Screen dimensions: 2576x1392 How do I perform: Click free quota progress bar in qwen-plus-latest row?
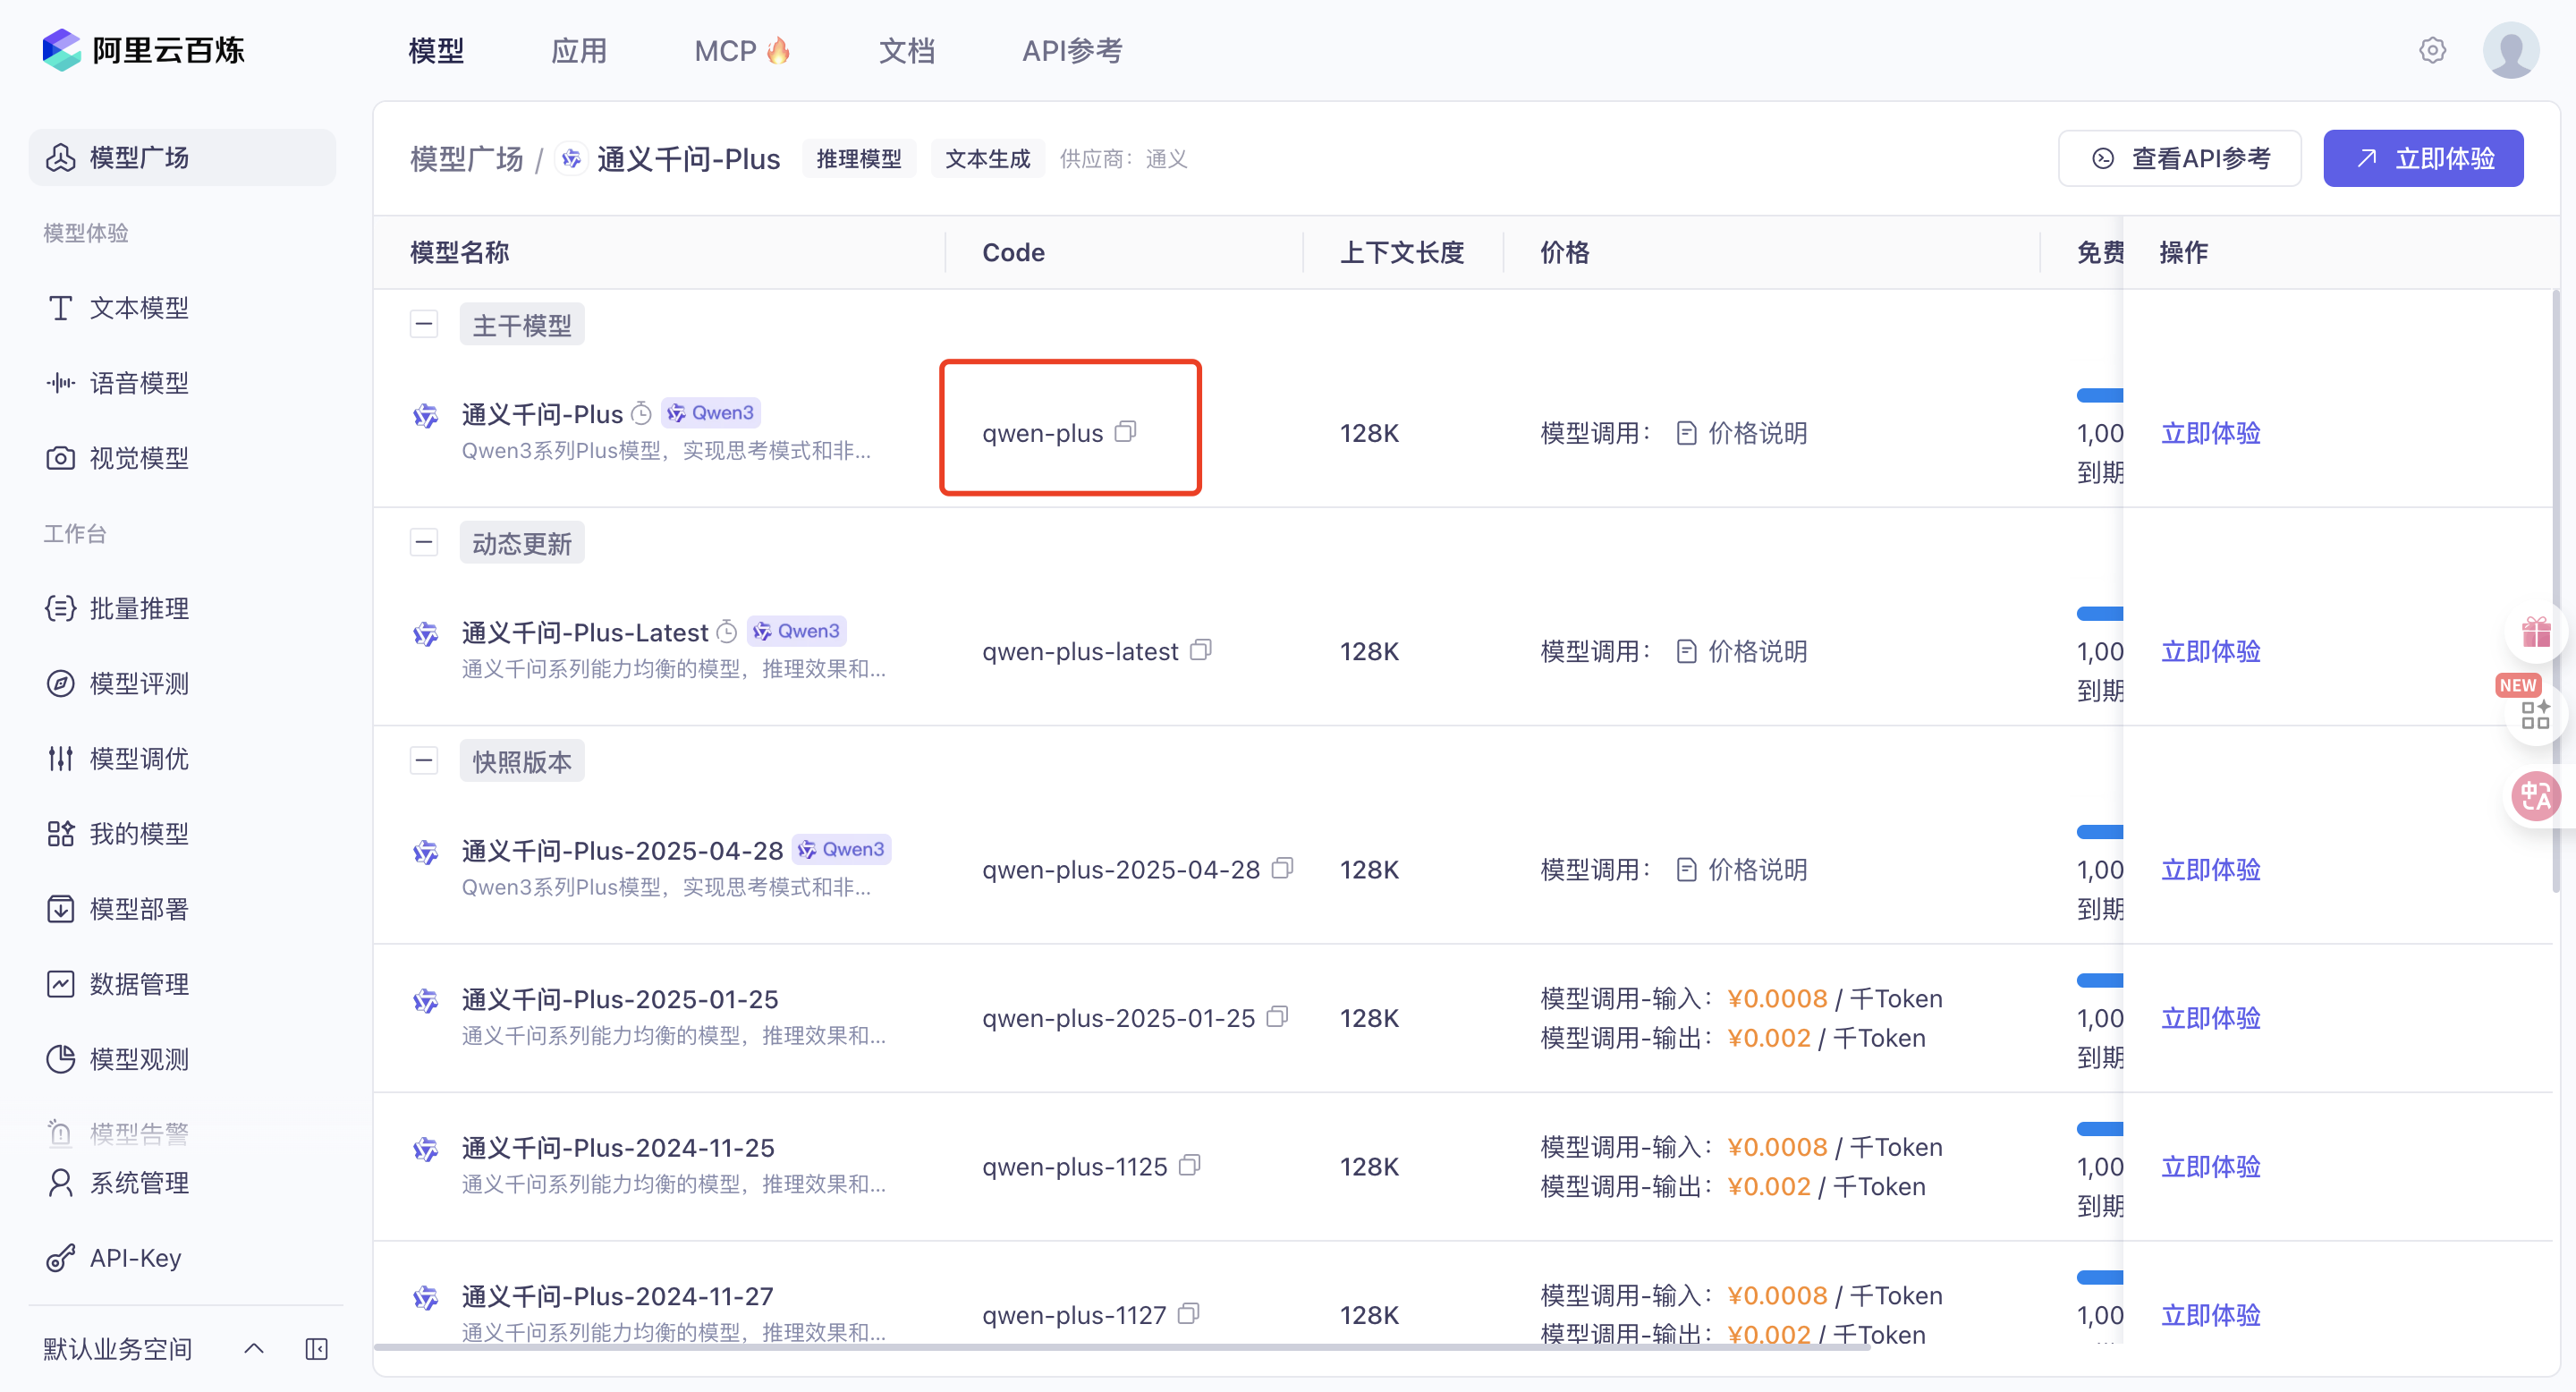[2099, 613]
